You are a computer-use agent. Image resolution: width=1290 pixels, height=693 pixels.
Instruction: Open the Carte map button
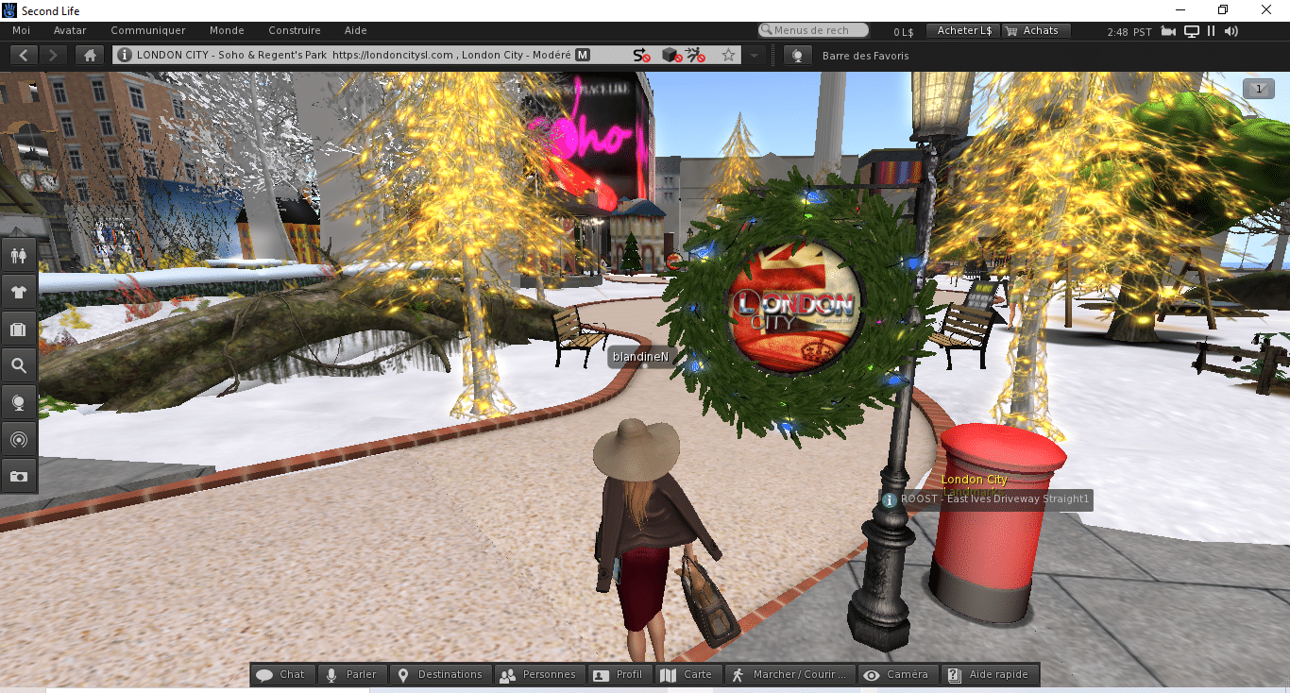tap(687, 674)
